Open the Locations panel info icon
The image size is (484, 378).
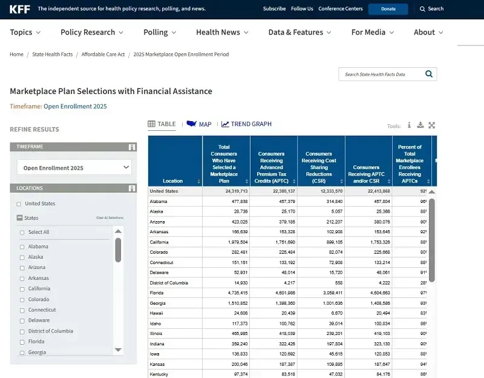coord(131,188)
